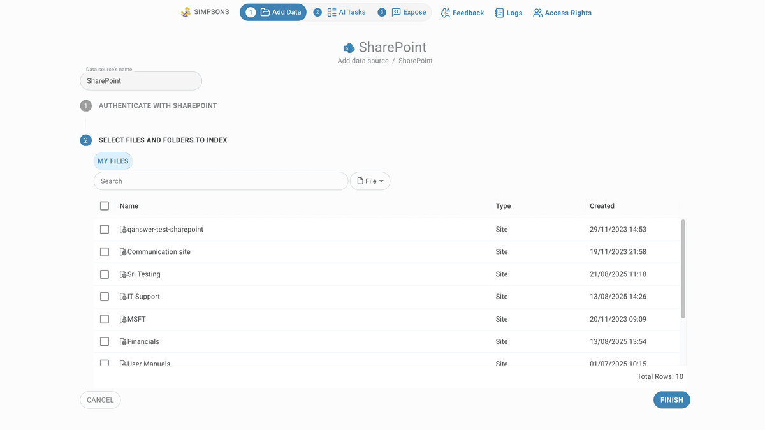Check the Sri Testing row checkbox
Viewport: 765px width, 430px height.
point(105,274)
